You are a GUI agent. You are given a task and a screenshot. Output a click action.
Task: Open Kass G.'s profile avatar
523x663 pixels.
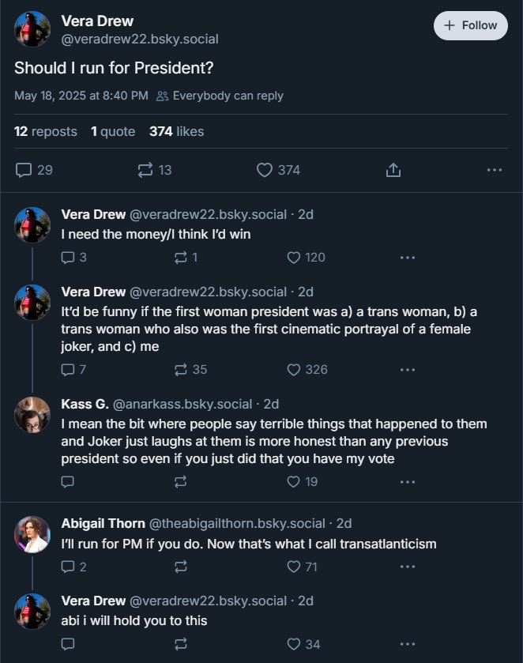point(32,414)
